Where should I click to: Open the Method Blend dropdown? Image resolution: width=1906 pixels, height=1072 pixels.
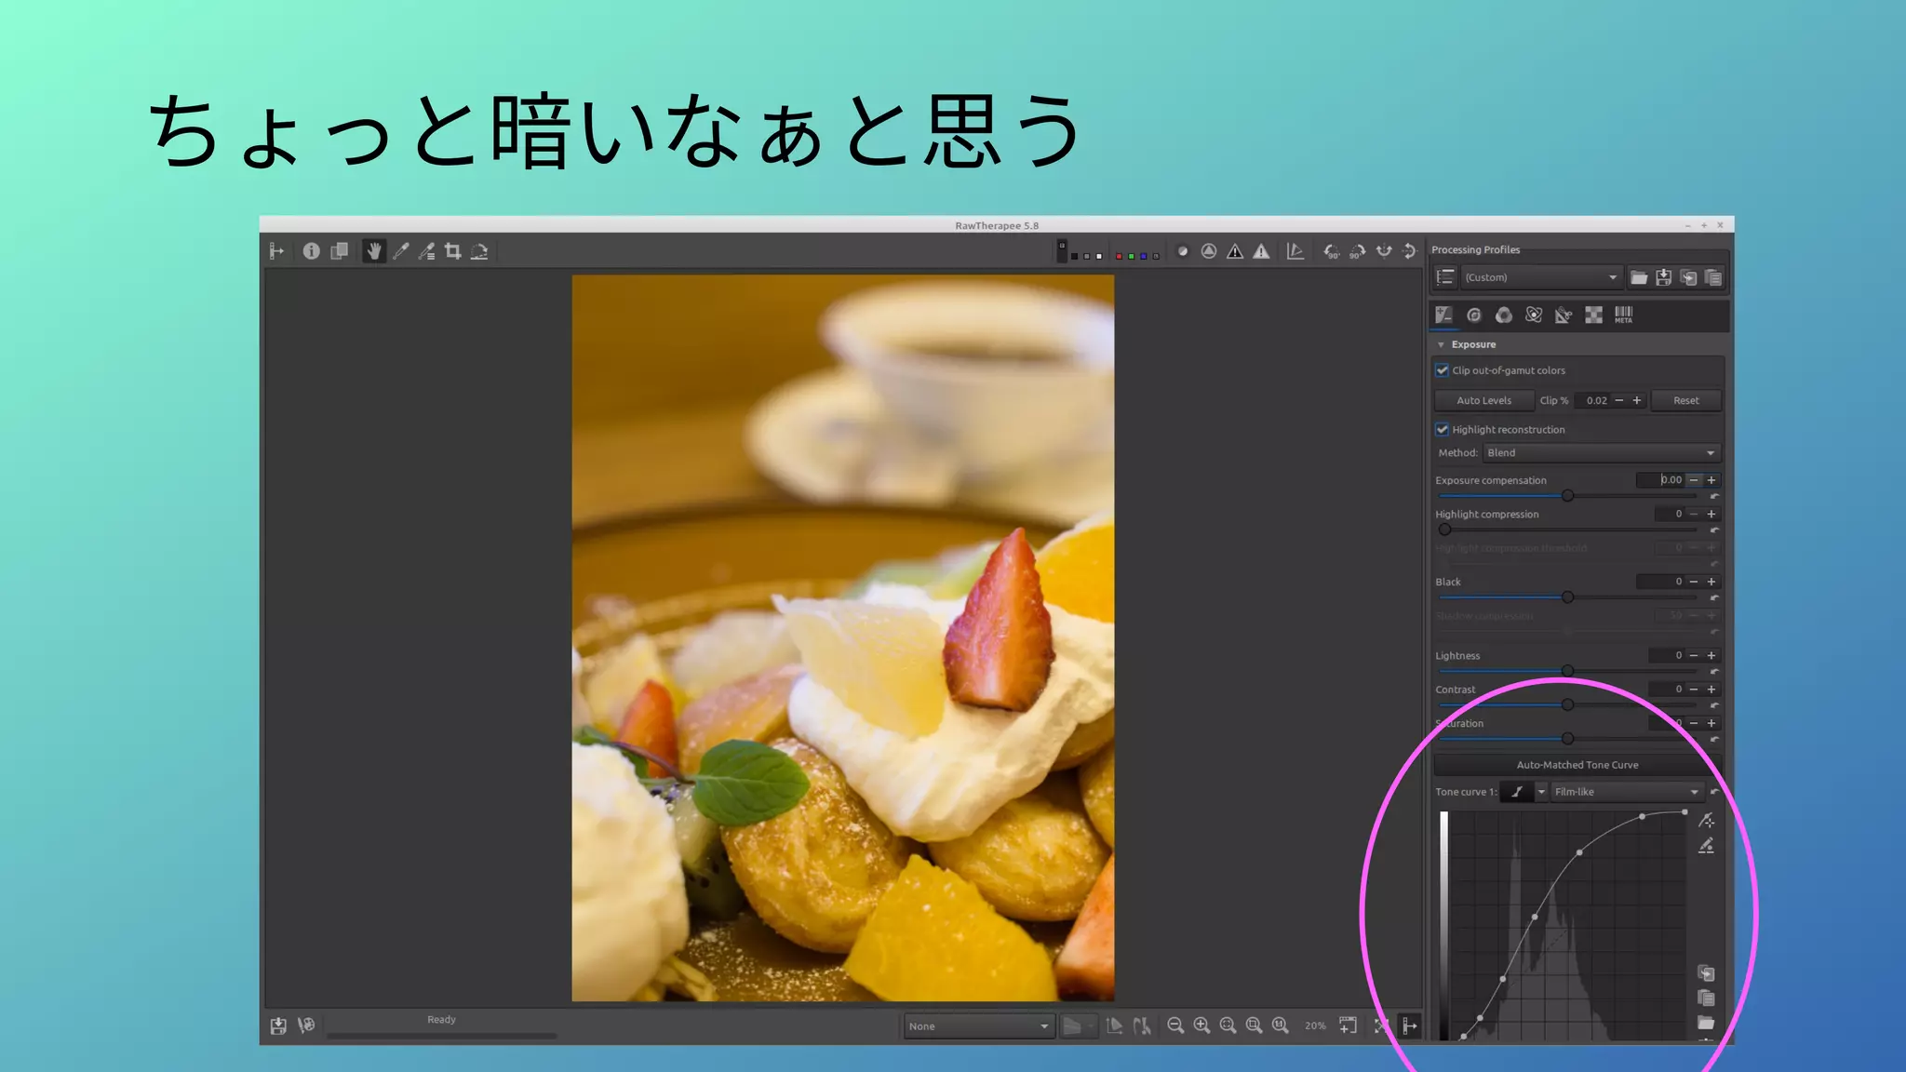click(1601, 453)
